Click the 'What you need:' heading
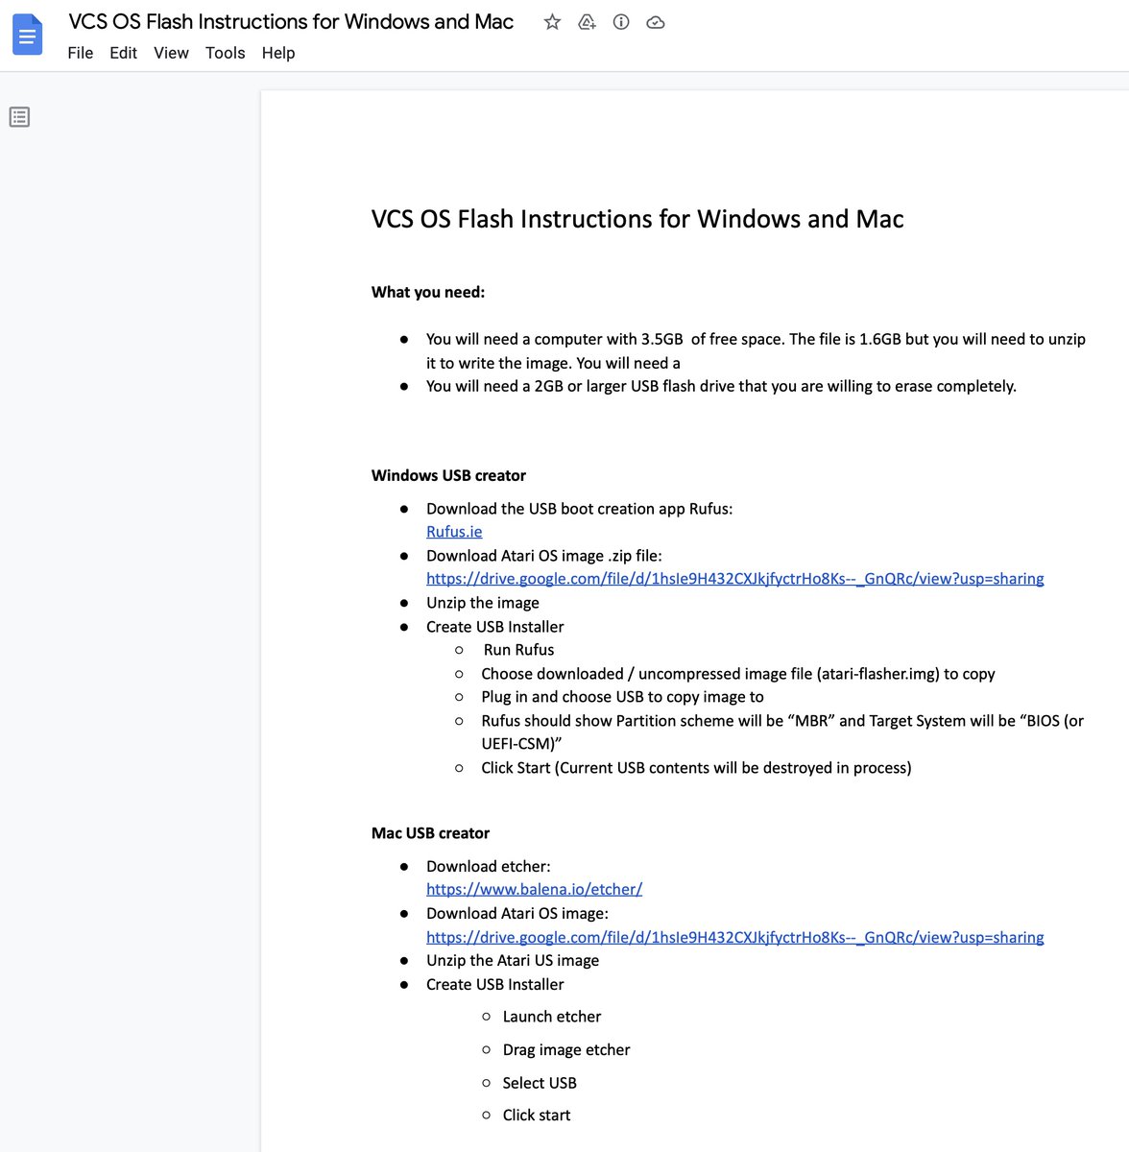This screenshot has width=1129, height=1152. coord(428,292)
